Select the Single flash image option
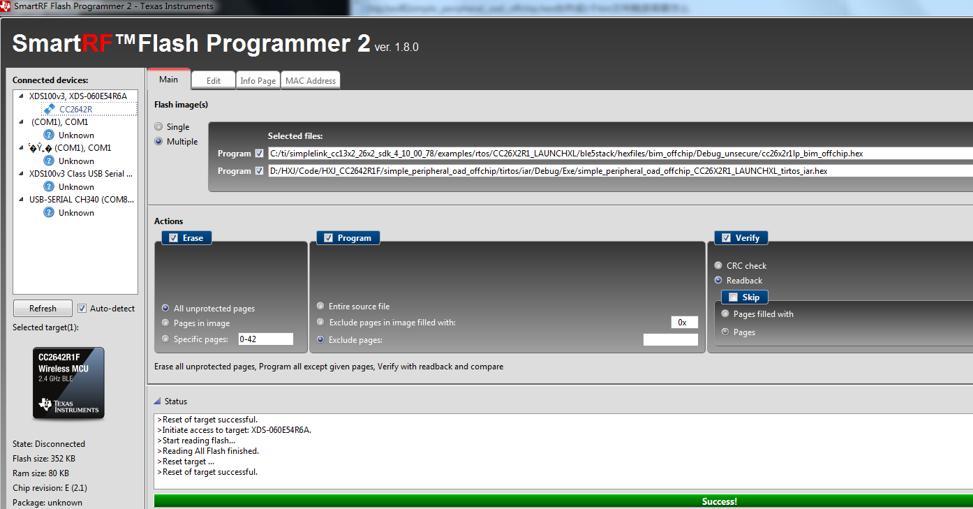Viewport: 973px width, 509px height. 159,127
